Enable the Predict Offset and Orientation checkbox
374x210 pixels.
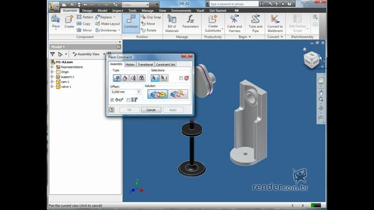click(x=129, y=100)
